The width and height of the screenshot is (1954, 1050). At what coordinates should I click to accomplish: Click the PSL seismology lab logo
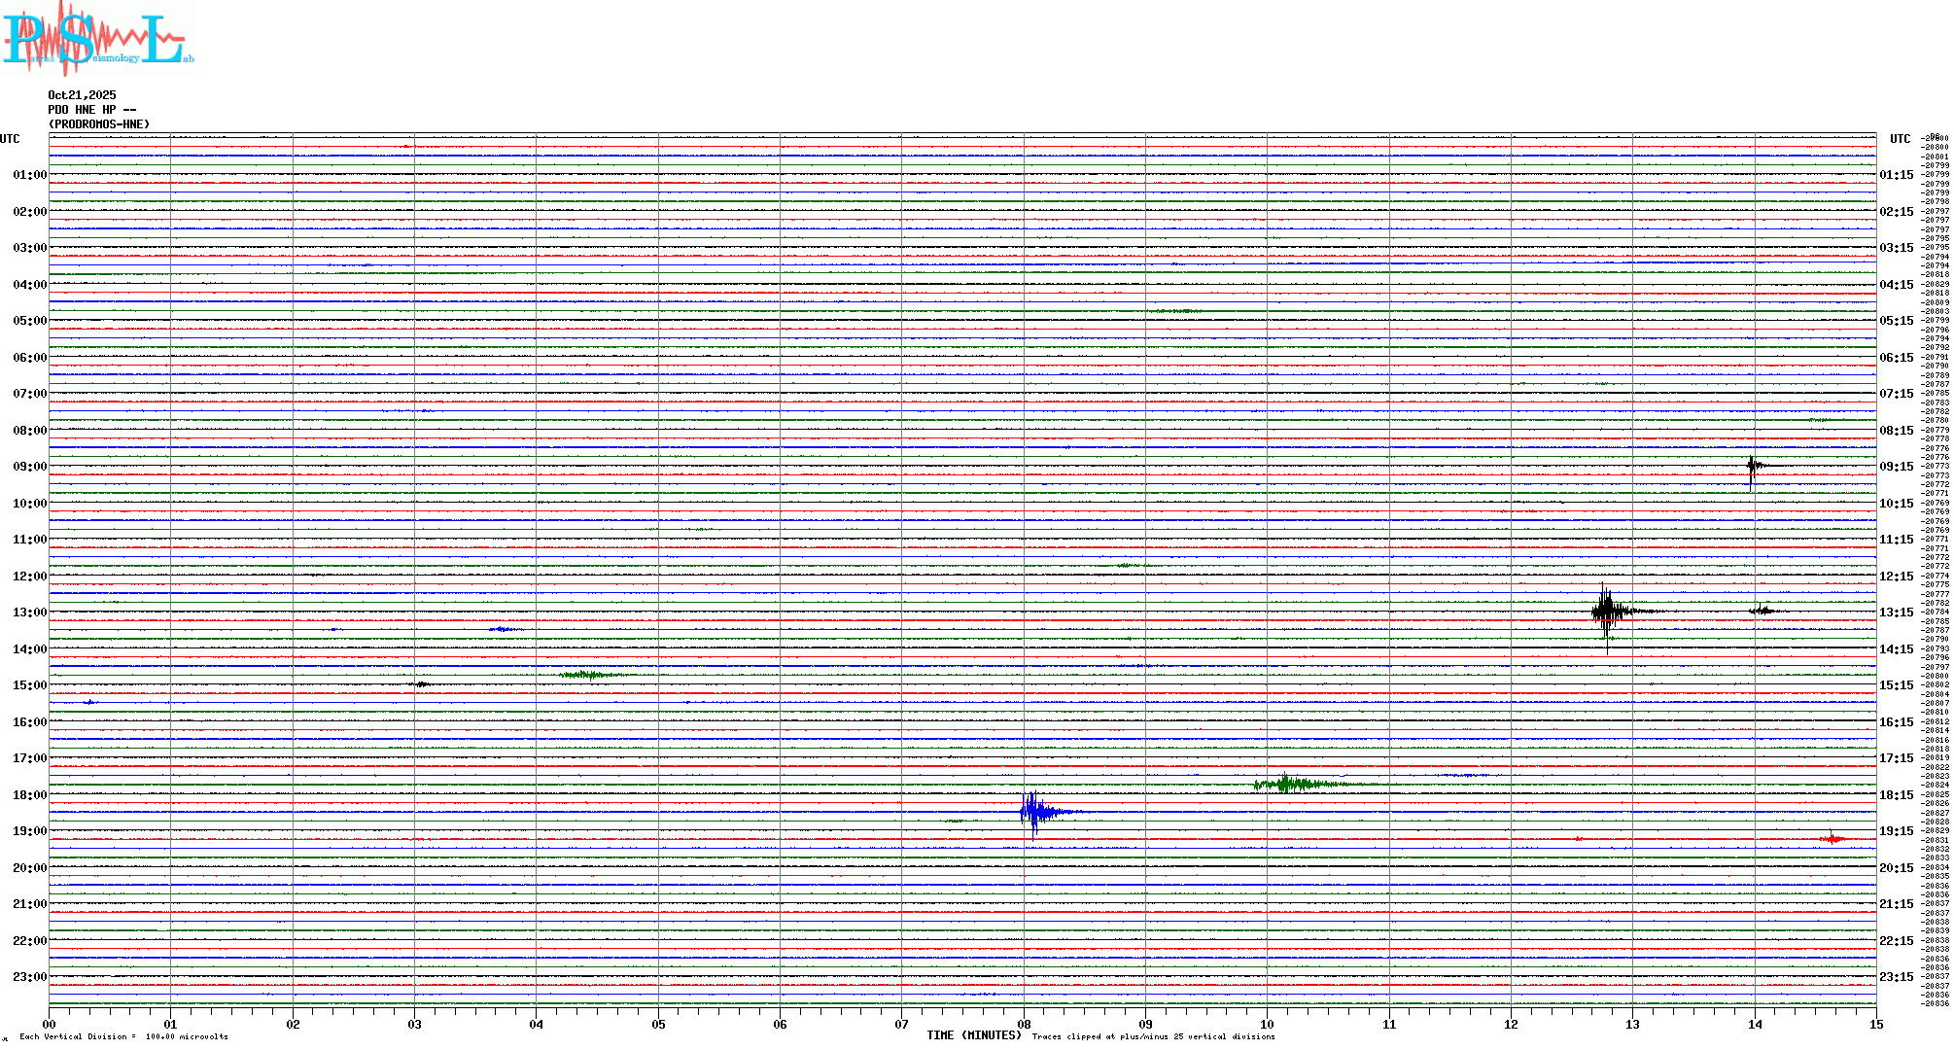pos(97,39)
